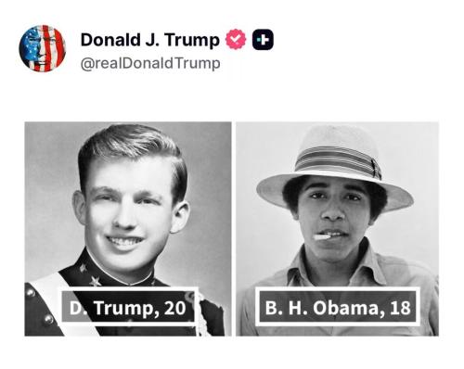This screenshot has height=369, width=464.
Task: Click the number 18 in right caption
Action: pos(400,308)
